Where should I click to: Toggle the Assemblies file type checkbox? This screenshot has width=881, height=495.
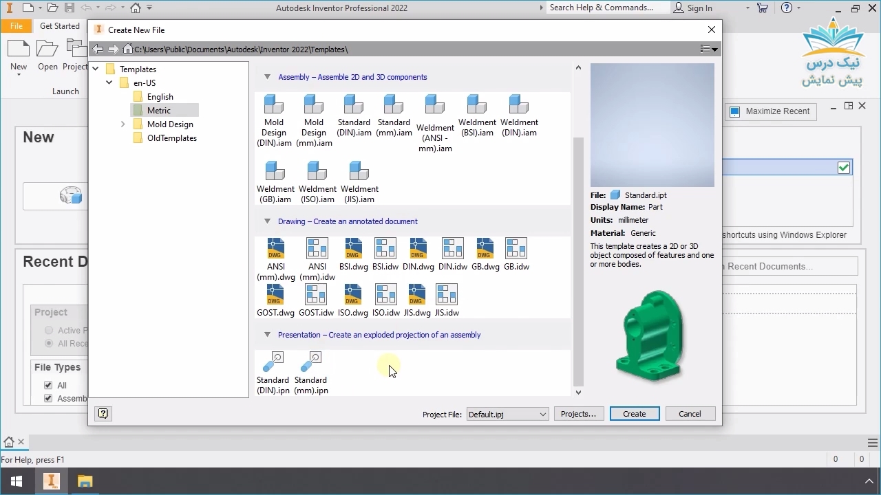[x=48, y=399]
